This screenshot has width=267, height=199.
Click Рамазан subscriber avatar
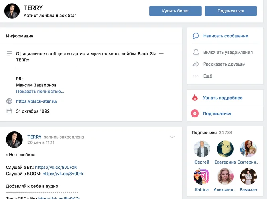[248, 176]
